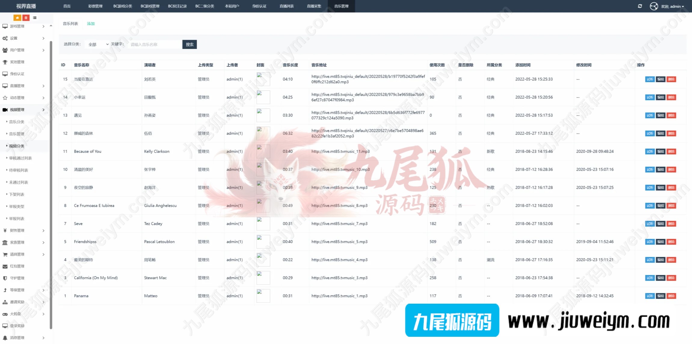Click the music name keyword input field
The width and height of the screenshot is (692, 344).
[155, 44]
